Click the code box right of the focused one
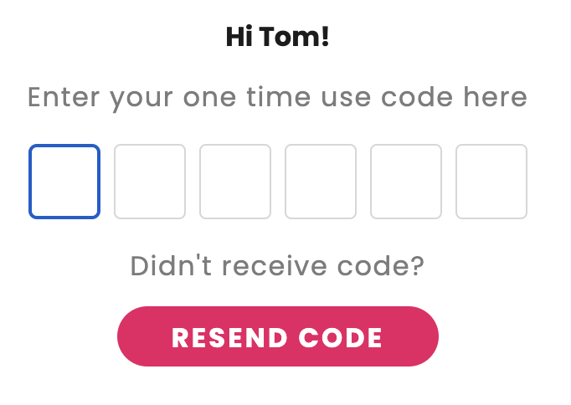Viewport: 571px width, 405px height. (150, 182)
